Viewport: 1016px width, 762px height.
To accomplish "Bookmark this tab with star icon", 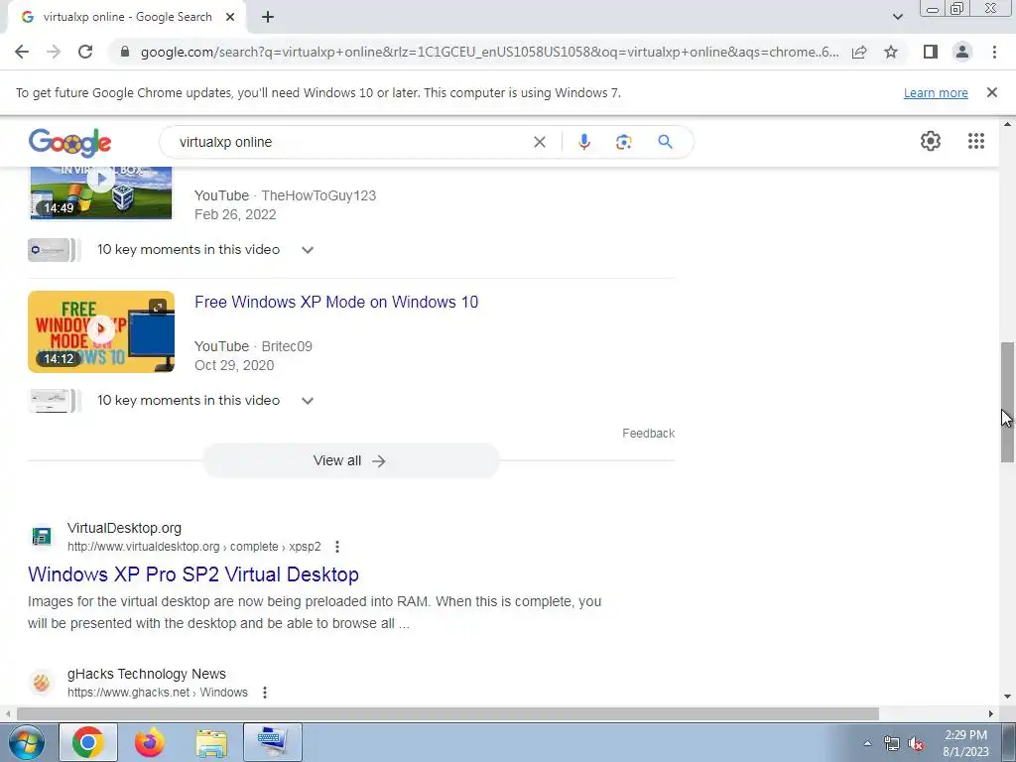I will point(891,52).
